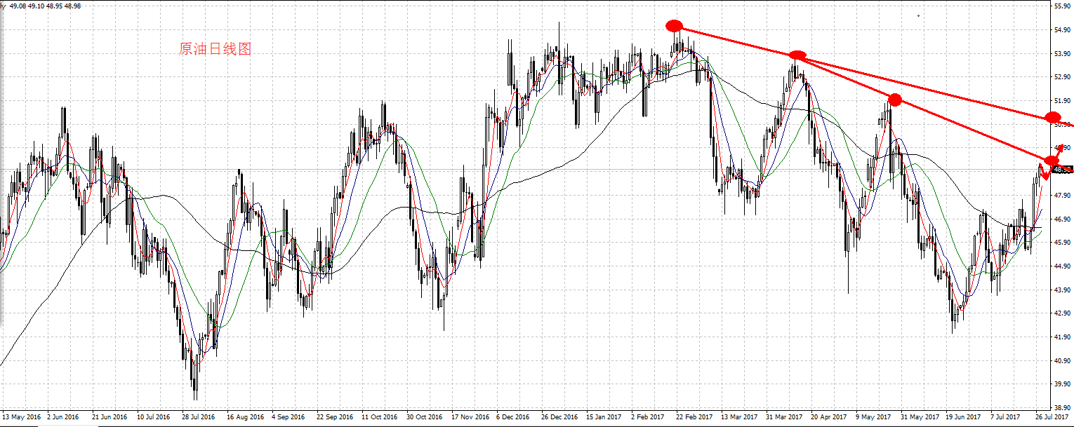Click the 21 Jun 2016 date label
This screenshot has width=1074, height=427.
click(110, 416)
